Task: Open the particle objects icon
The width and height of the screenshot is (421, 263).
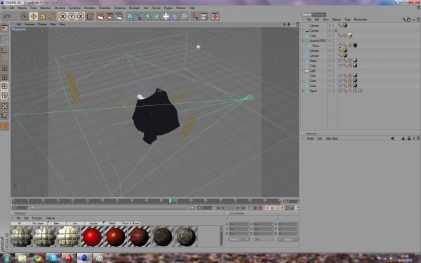Action: point(184,17)
